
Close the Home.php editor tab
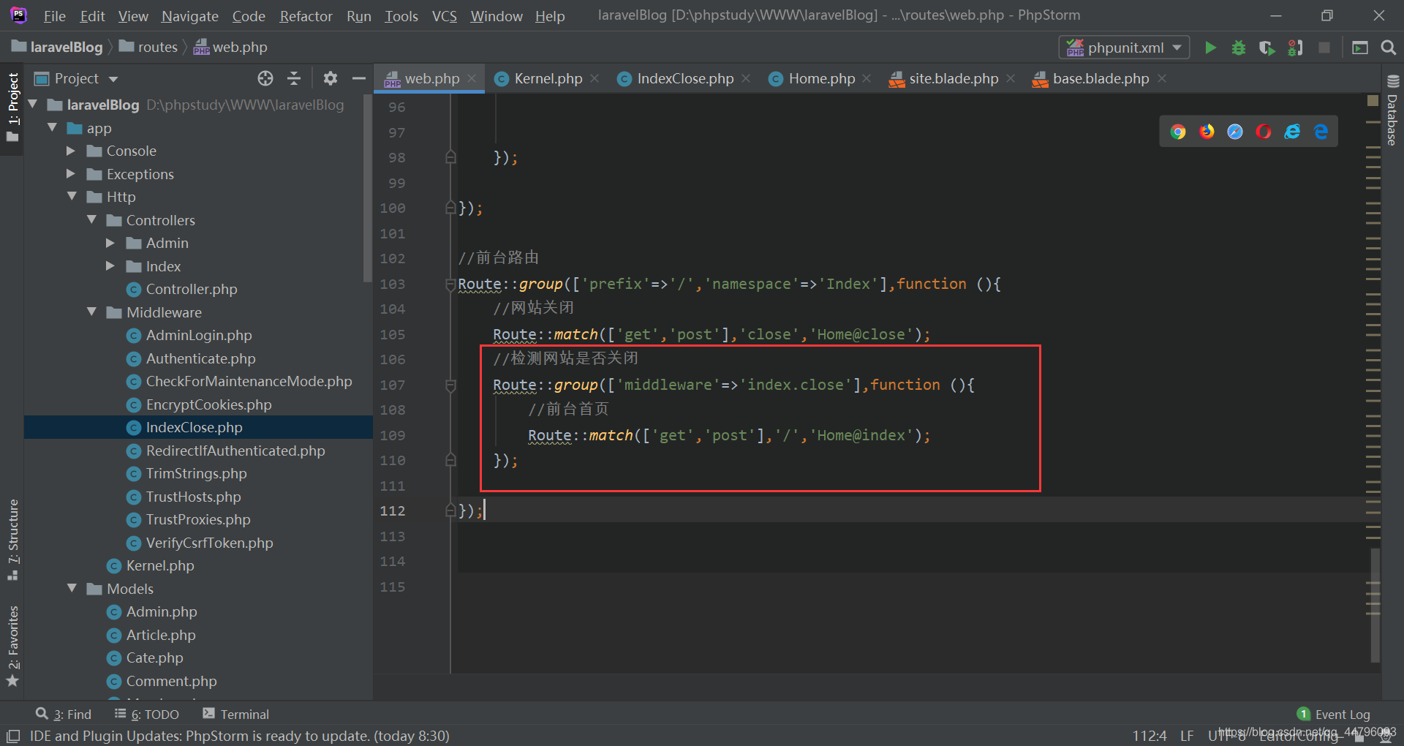pos(867,78)
